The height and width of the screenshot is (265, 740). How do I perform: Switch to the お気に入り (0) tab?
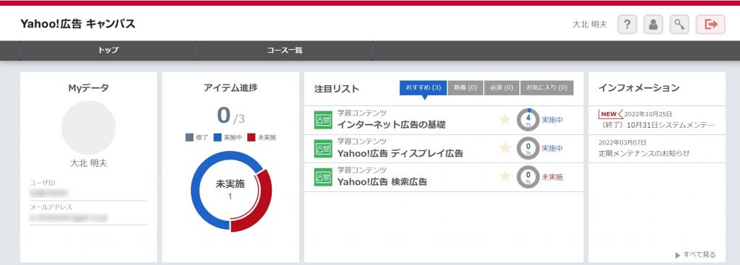coord(547,87)
